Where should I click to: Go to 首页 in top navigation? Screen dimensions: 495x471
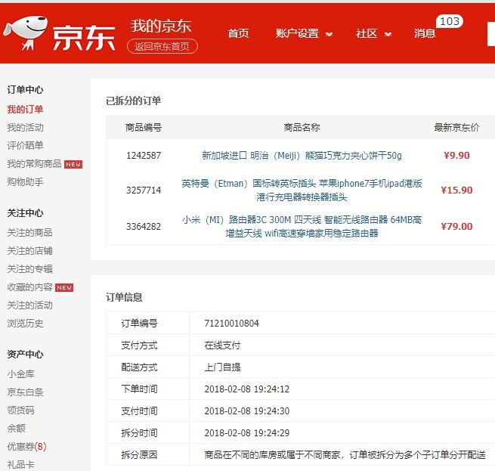238,33
